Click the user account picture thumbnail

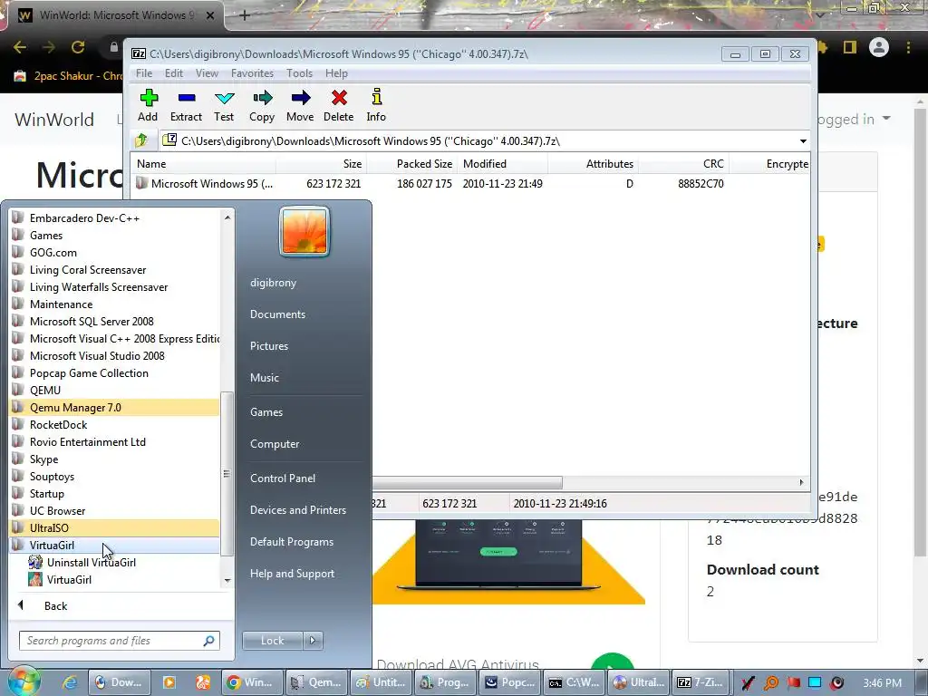point(304,231)
